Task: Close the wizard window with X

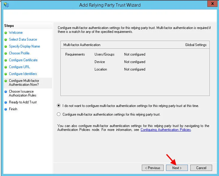Action: (x=212, y=4)
